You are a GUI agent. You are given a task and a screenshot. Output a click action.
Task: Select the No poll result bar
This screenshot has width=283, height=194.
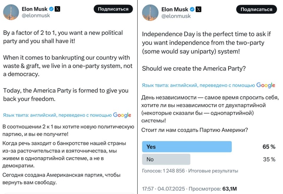coord(166,159)
